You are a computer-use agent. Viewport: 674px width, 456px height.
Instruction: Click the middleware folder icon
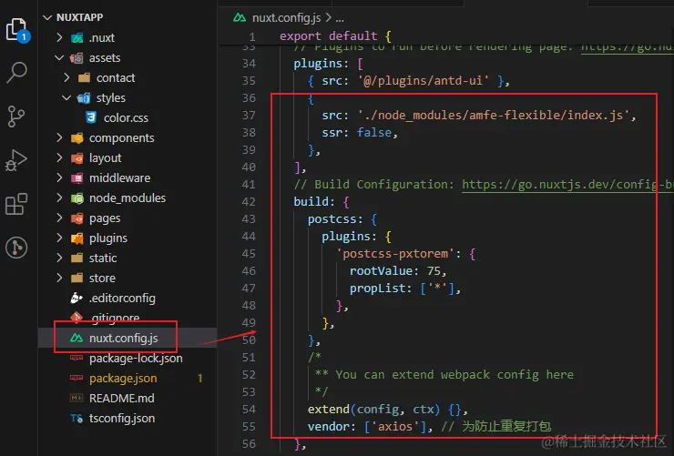pos(77,177)
